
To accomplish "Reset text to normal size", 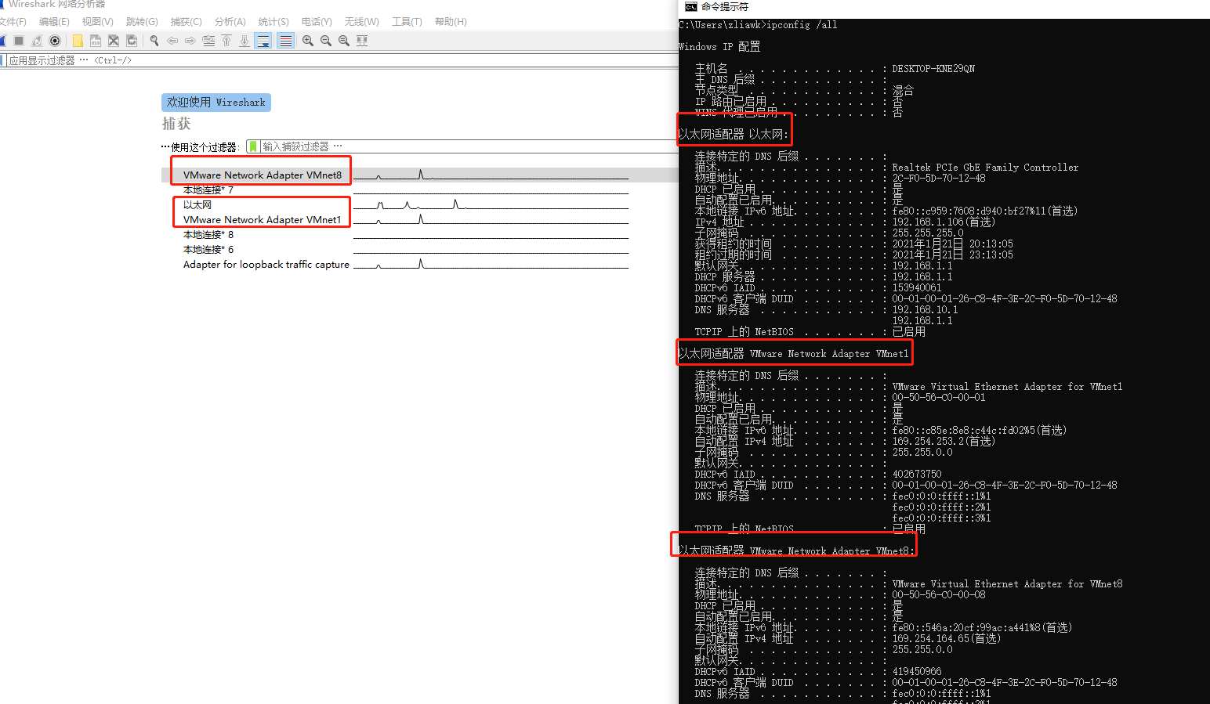I will [x=344, y=41].
